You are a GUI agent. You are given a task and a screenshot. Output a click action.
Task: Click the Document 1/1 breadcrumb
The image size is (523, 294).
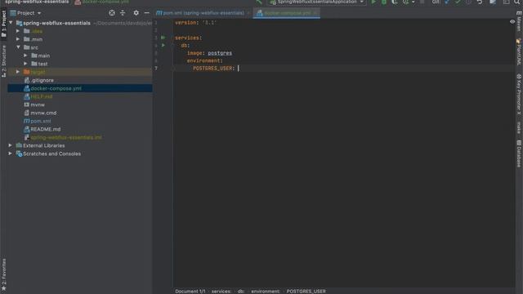(190, 291)
